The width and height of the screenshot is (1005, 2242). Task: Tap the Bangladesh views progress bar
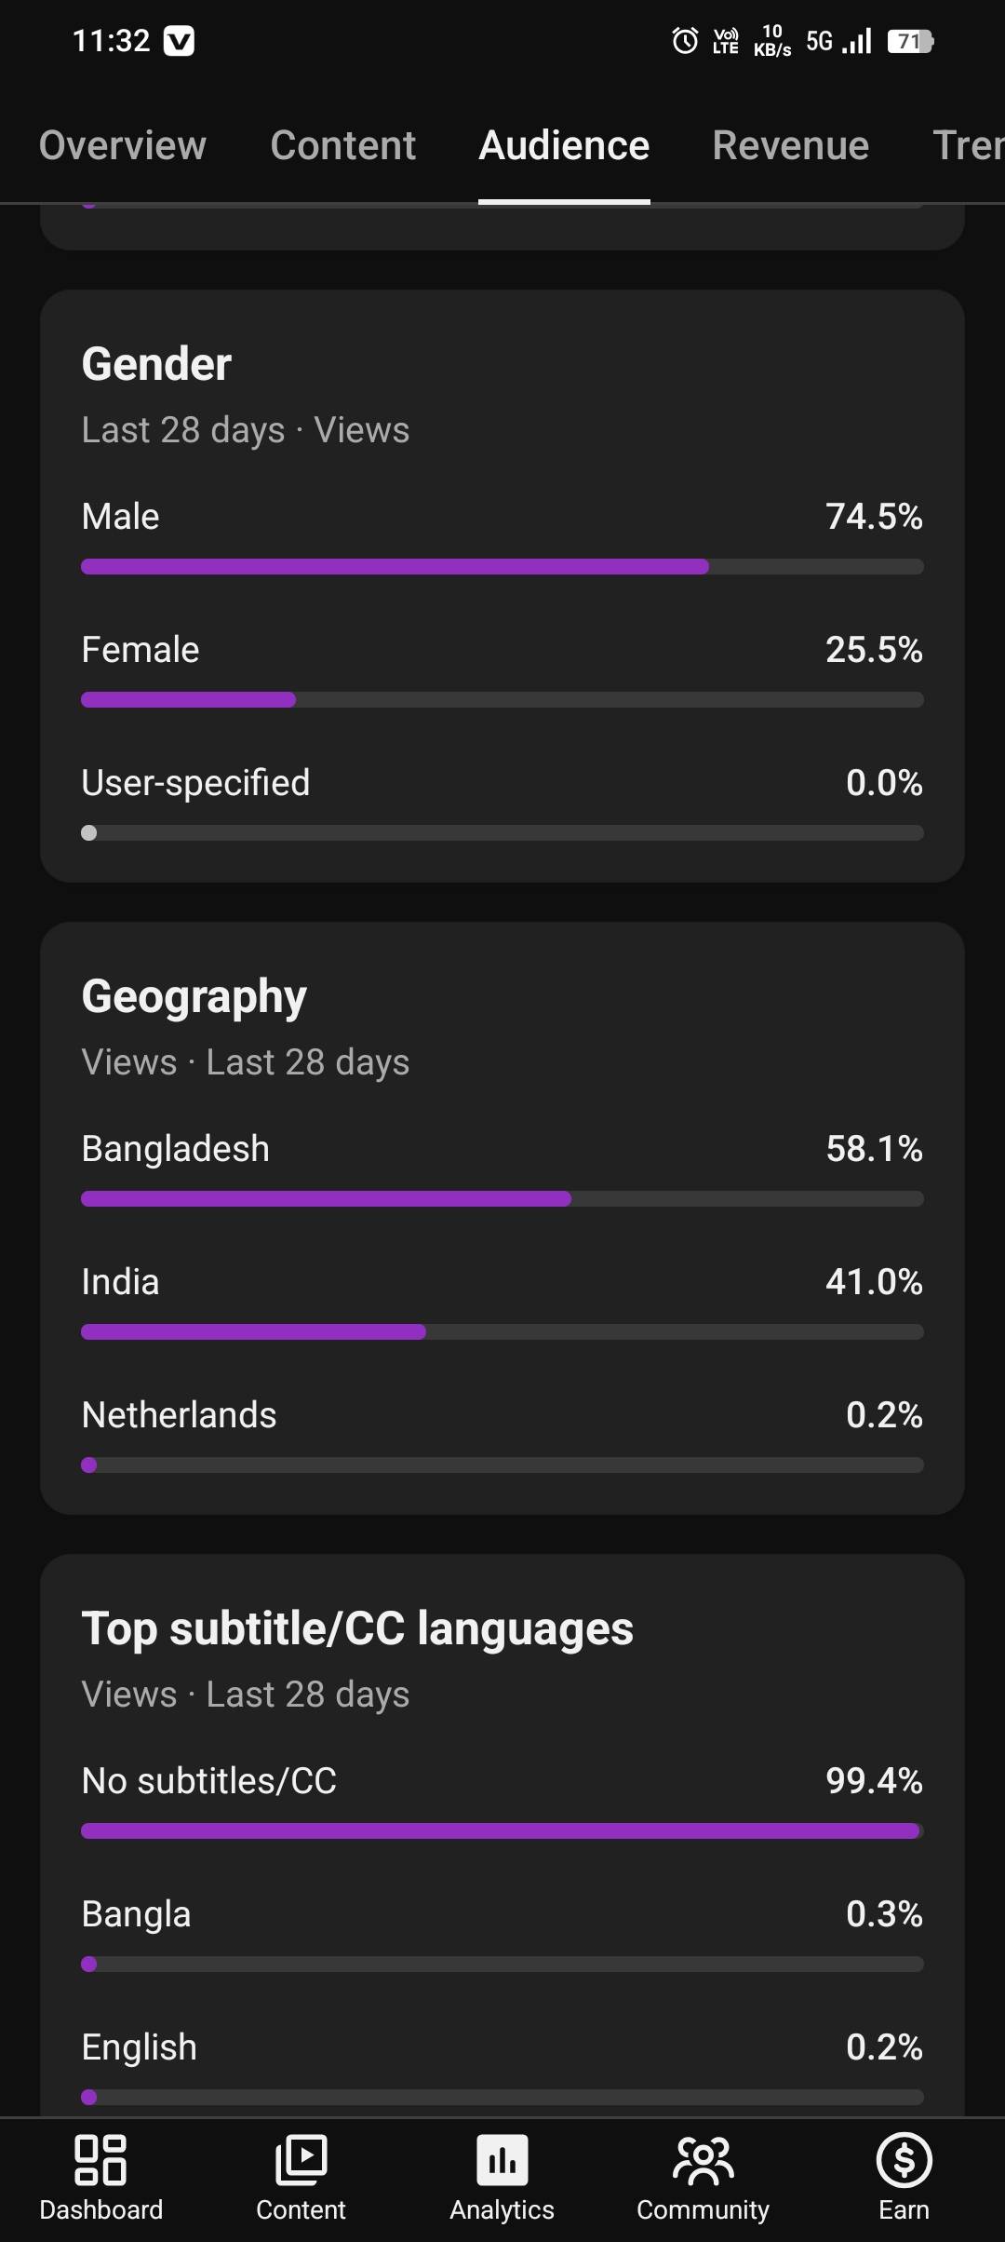[502, 1198]
